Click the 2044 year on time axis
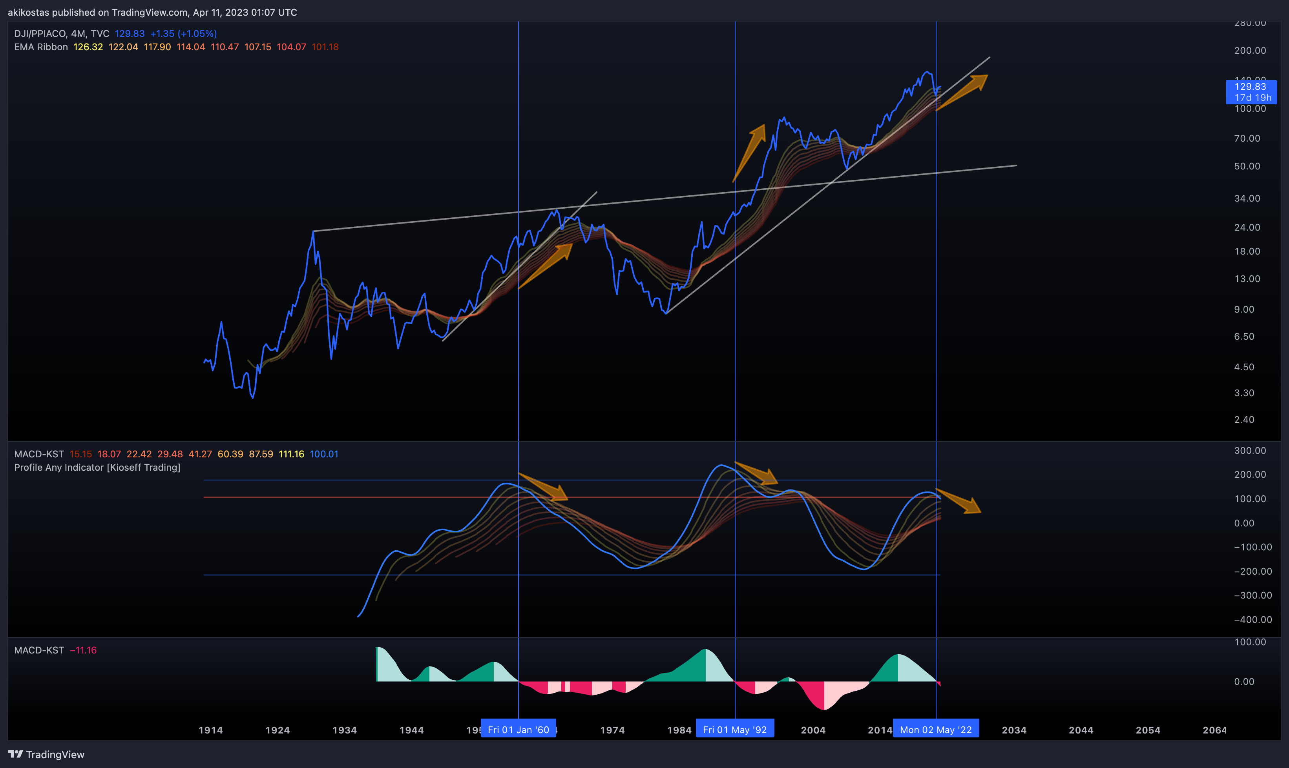1289x768 pixels. [x=1081, y=730]
